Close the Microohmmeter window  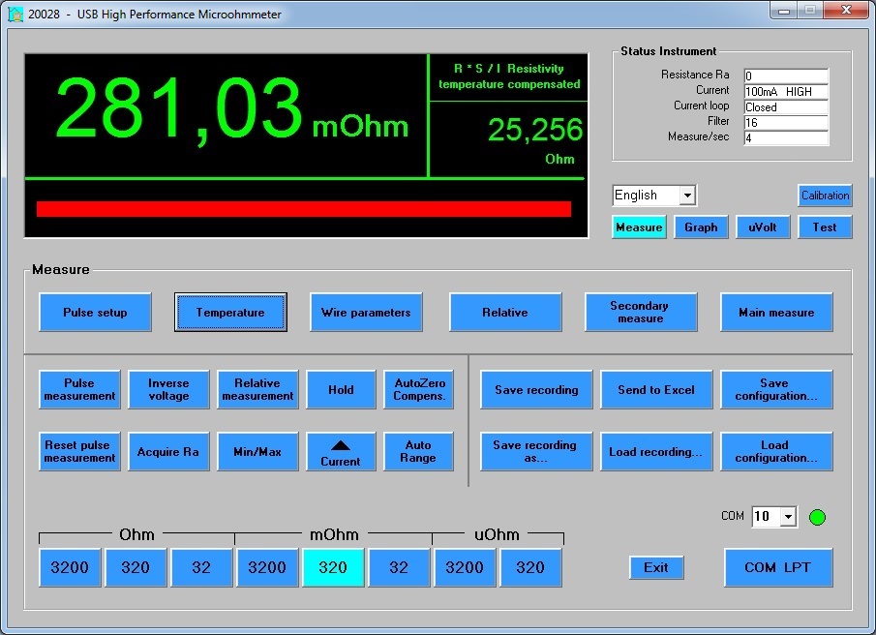(846, 10)
